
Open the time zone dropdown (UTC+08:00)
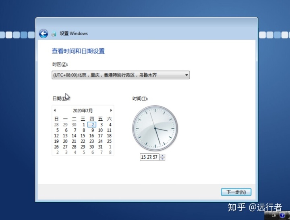click(x=120, y=75)
